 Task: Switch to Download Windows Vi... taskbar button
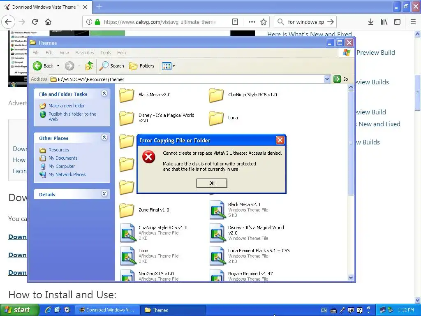tap(107, 310)
